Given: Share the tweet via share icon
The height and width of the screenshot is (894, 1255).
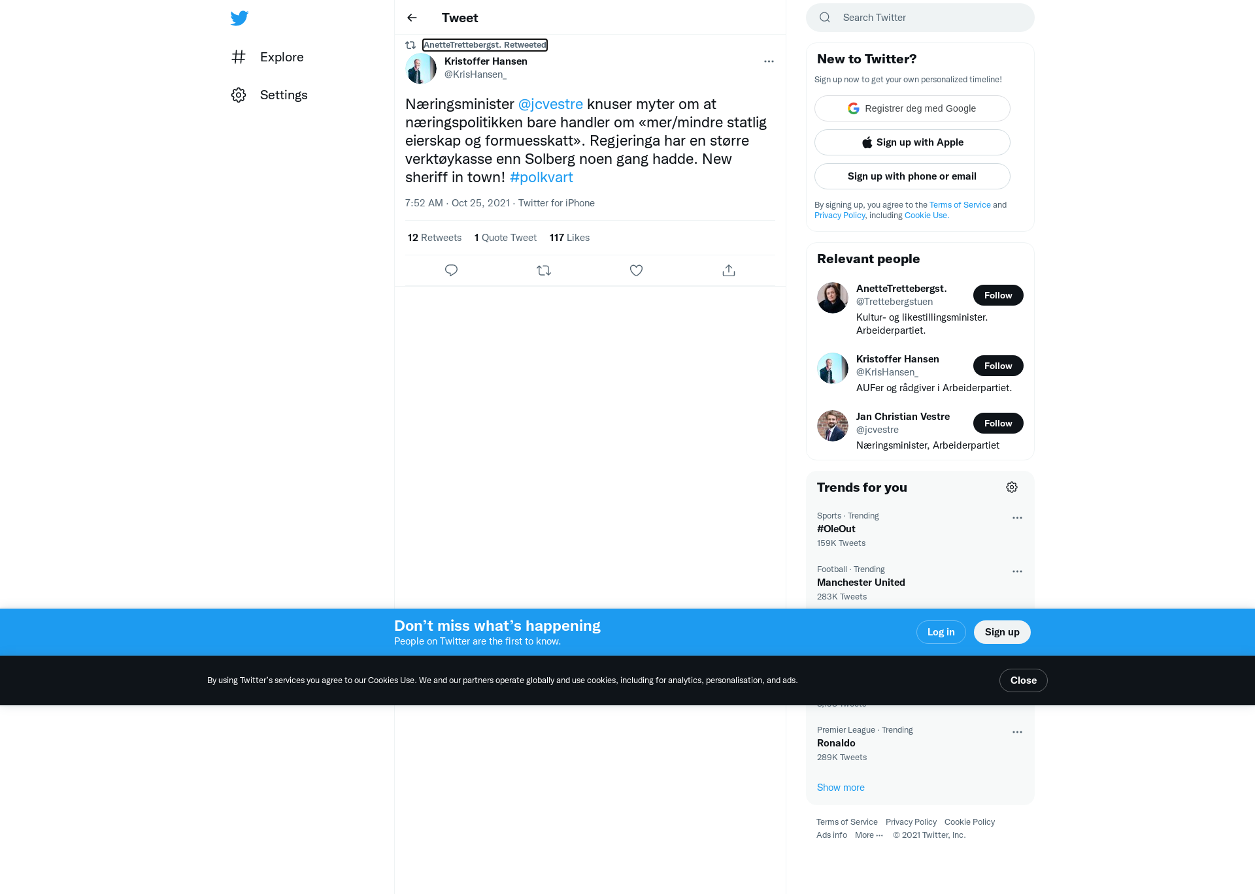Looking at the screenshot, I should [x=729, y=270].
